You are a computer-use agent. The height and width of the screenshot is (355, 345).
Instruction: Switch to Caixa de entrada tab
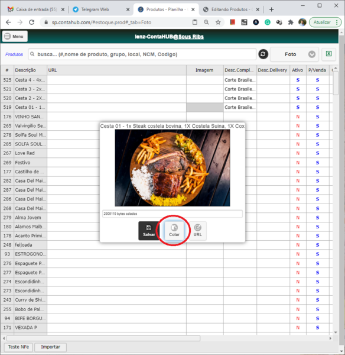[x=36, y=9]
